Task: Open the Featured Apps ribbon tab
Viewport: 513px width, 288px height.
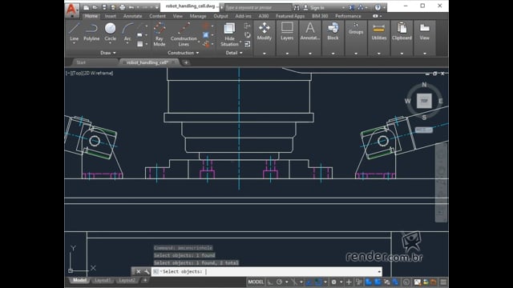Action: [x=290, y=16]
